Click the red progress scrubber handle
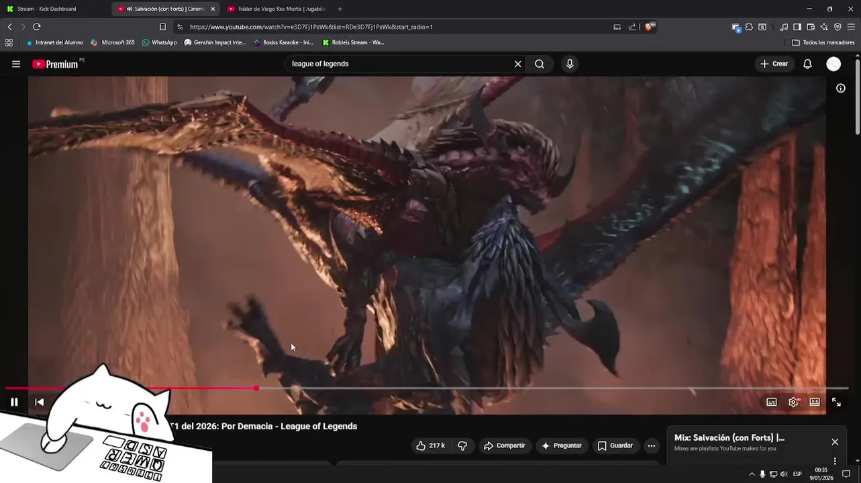Viewport: 861px width, 483px height. [256, 388]
